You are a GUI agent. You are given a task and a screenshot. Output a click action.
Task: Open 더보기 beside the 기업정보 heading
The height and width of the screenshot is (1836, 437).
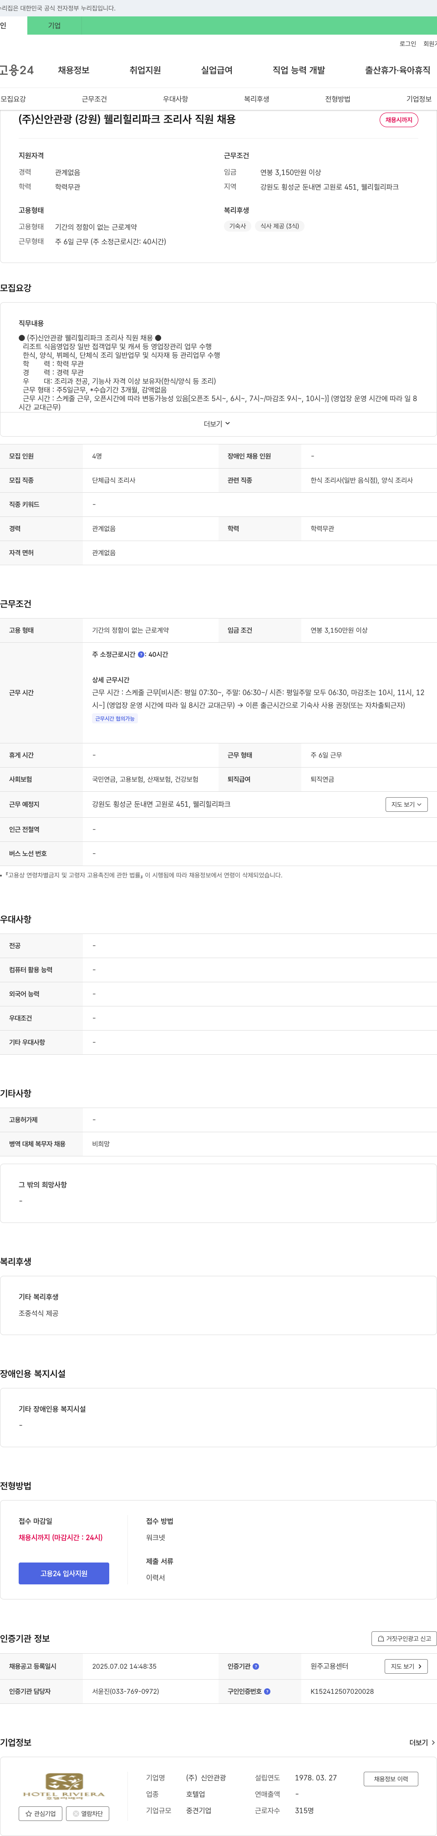click(x=422, y=1743)
